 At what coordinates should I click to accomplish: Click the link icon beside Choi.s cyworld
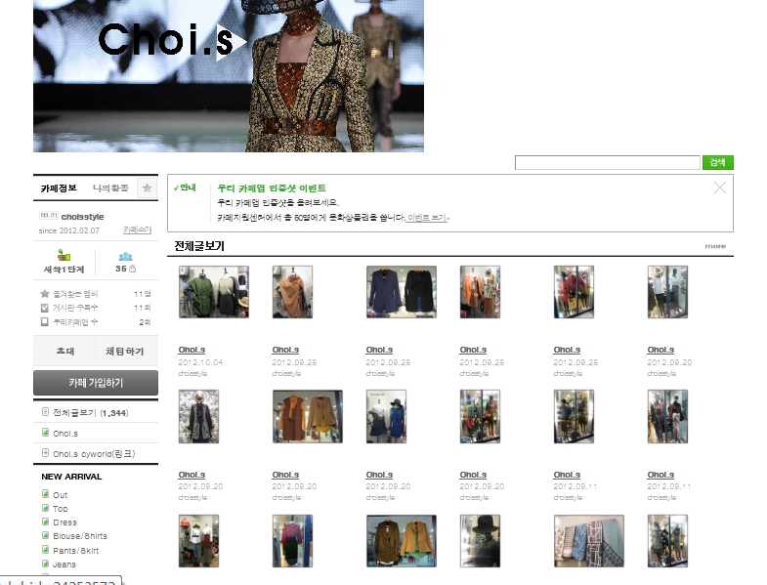click(45, 453)
